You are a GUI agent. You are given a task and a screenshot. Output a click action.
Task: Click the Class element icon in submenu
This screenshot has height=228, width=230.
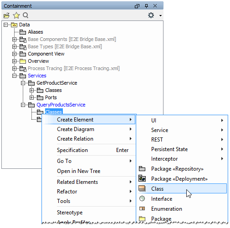[142, 188]
